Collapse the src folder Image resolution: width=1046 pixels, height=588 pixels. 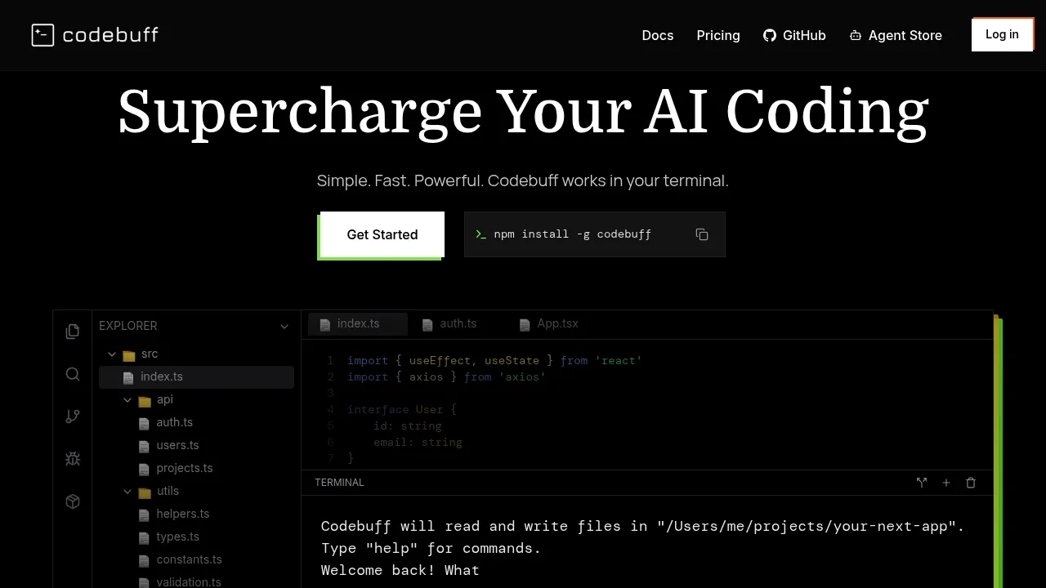(112, 354)
